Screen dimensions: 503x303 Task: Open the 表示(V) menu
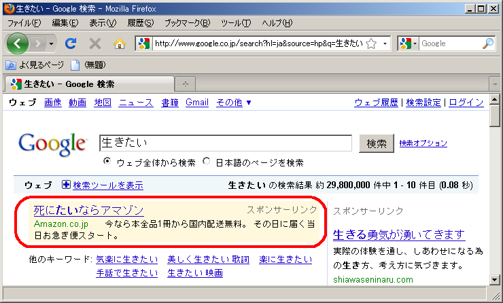click(103, 23)
